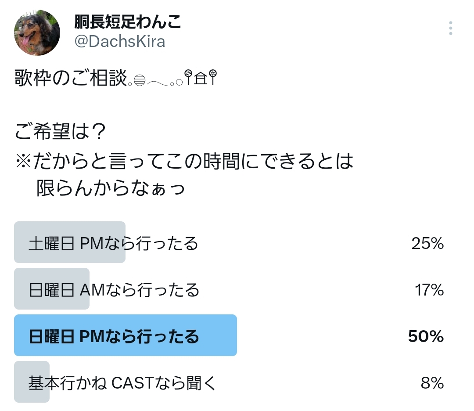Select the 基本行かね CASTなら聞く poll option
The height and width of the screenshot is (411, 474).
pyautogui.click(x=122, y=383)
